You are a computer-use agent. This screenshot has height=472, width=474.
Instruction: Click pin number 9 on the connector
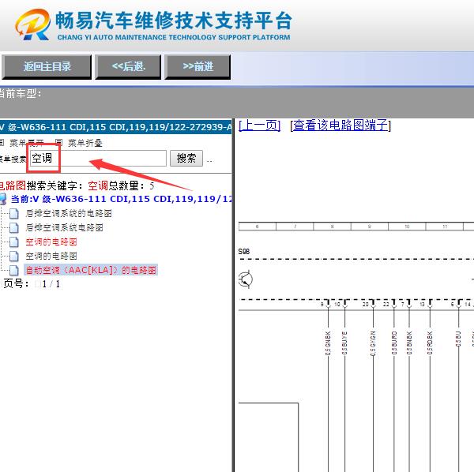pyautogui.click(x=322, y=304)
